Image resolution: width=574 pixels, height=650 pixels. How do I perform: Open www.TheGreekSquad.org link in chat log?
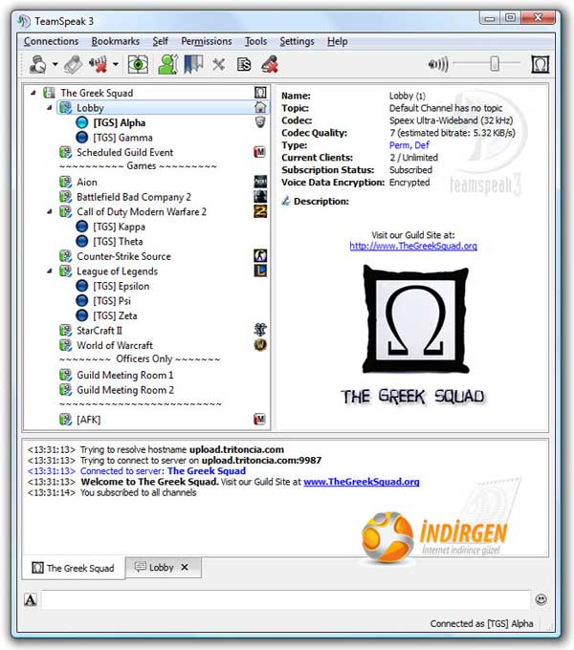coord(362,482)
